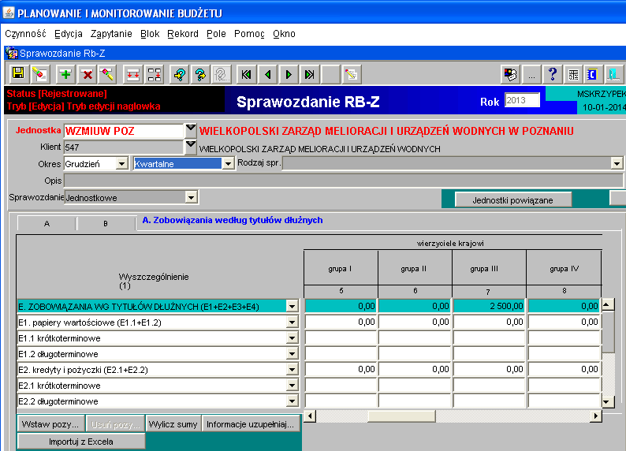The image size is (626, 451).
Task: Click the Usuń pozy... button
Action: [115, 424]
